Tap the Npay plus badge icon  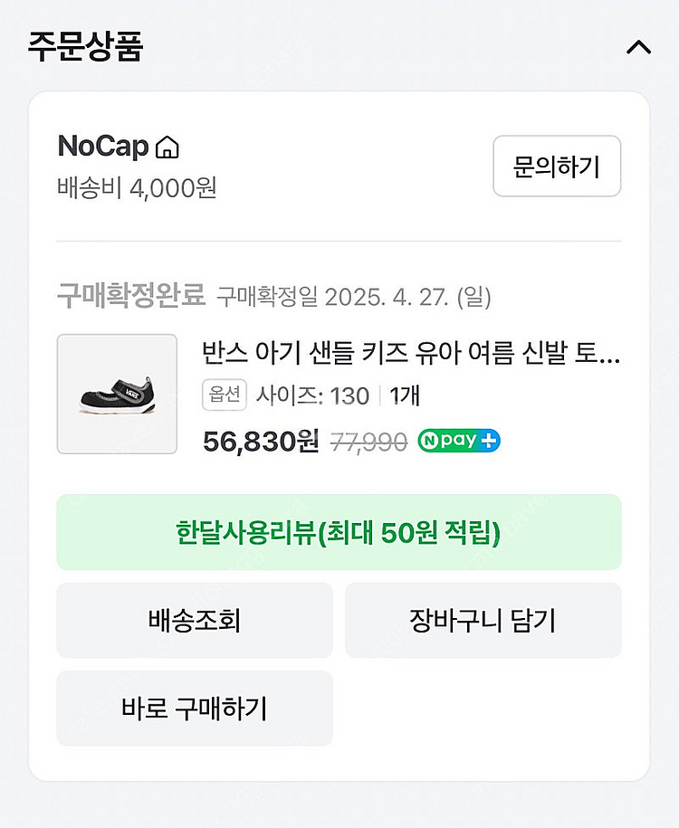[459, 442]
